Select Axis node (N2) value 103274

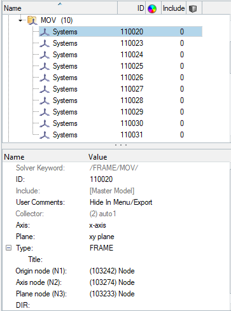pos(112,282)
